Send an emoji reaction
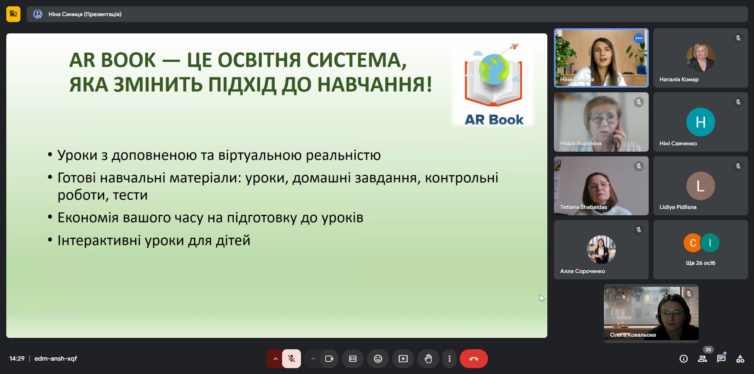This screenshot has height=374, width=754. (378, 359)
